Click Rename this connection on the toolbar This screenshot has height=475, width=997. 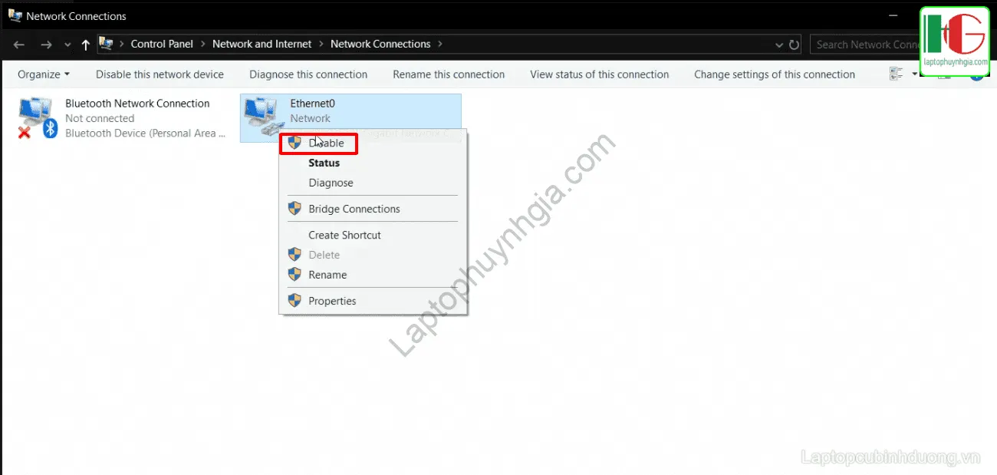449,74
